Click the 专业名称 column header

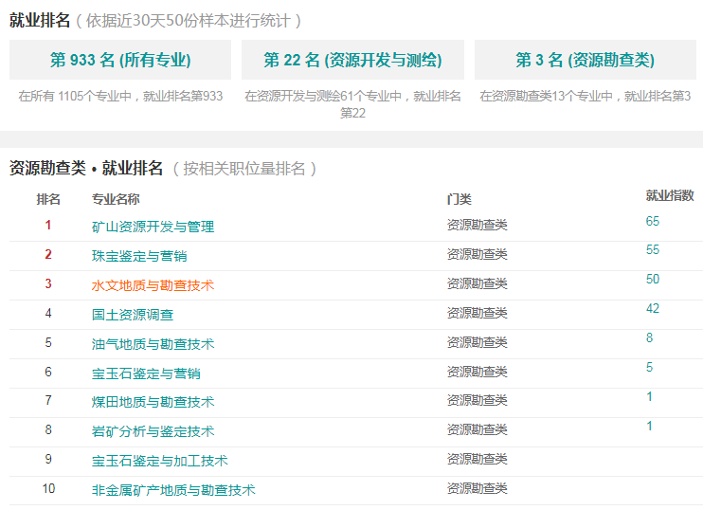[x=116, y=199]
